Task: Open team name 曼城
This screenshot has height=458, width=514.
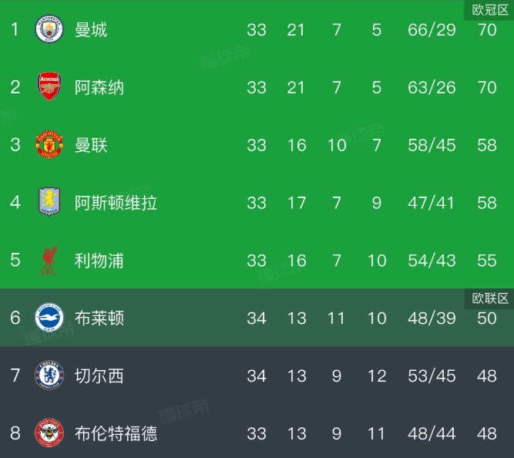Action: pos(91,30)
